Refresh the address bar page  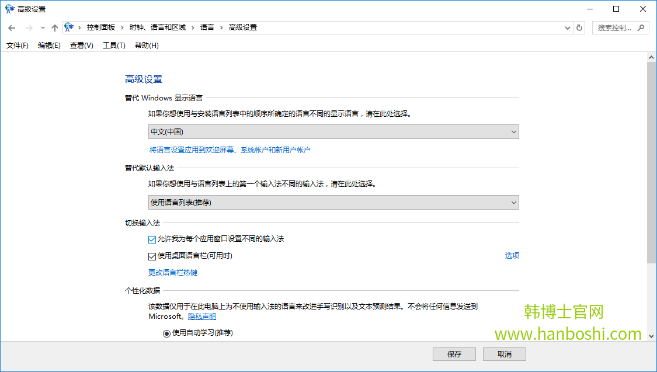pos(579,27)
